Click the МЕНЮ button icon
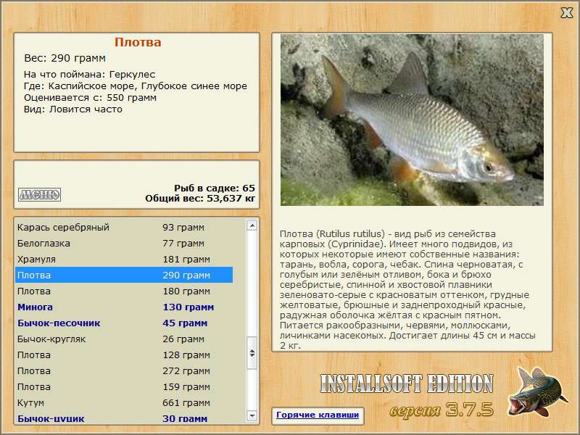Image resolution: width=580 pixels, height=435 pixels. point(39,194)
